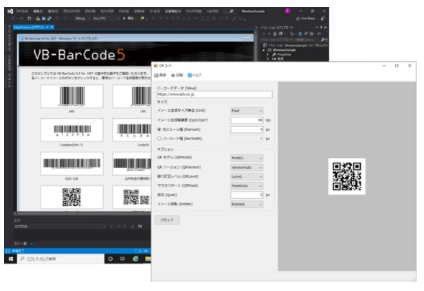Screen dimensions: 424x291
Task: Click the Windows Start button
Action: pos(11,259)
